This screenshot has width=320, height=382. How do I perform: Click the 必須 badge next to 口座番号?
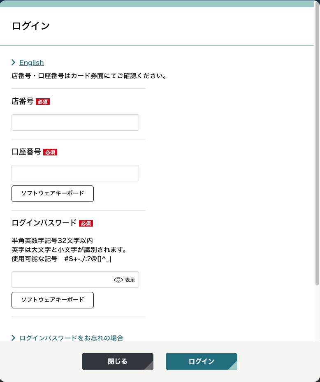[50, 152]
